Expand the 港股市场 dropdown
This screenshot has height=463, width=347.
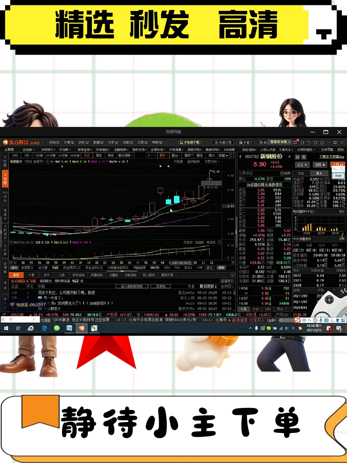click(194, 150)
